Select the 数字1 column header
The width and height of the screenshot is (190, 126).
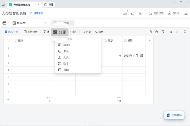click(32, 41)
